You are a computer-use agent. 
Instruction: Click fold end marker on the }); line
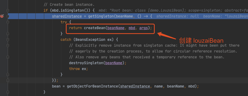pos(8,80)
